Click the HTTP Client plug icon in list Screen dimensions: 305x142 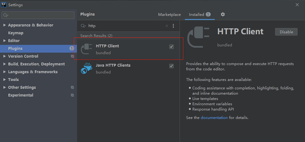point(86,49)
